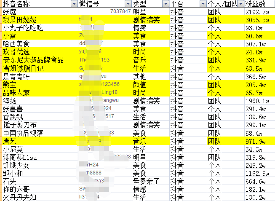Select cell 熊宝
Image resolution: width=275 pixels, height=201 pixels.
click(x=40, y=84)
